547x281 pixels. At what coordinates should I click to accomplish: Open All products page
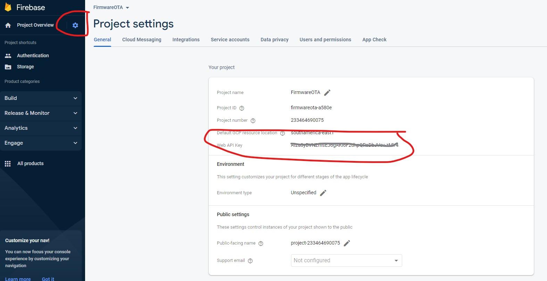tap(30, 163)
